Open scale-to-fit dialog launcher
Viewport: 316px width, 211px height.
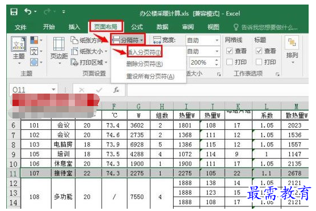click(219, 74)
